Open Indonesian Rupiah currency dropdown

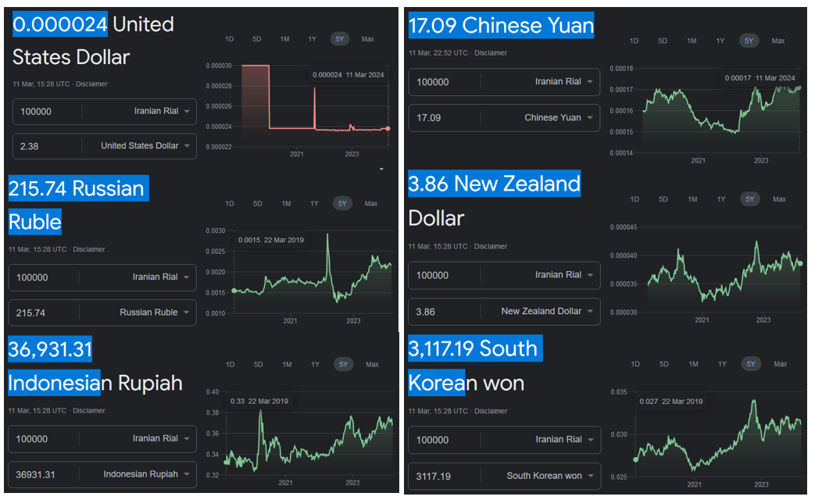point(147,474)
